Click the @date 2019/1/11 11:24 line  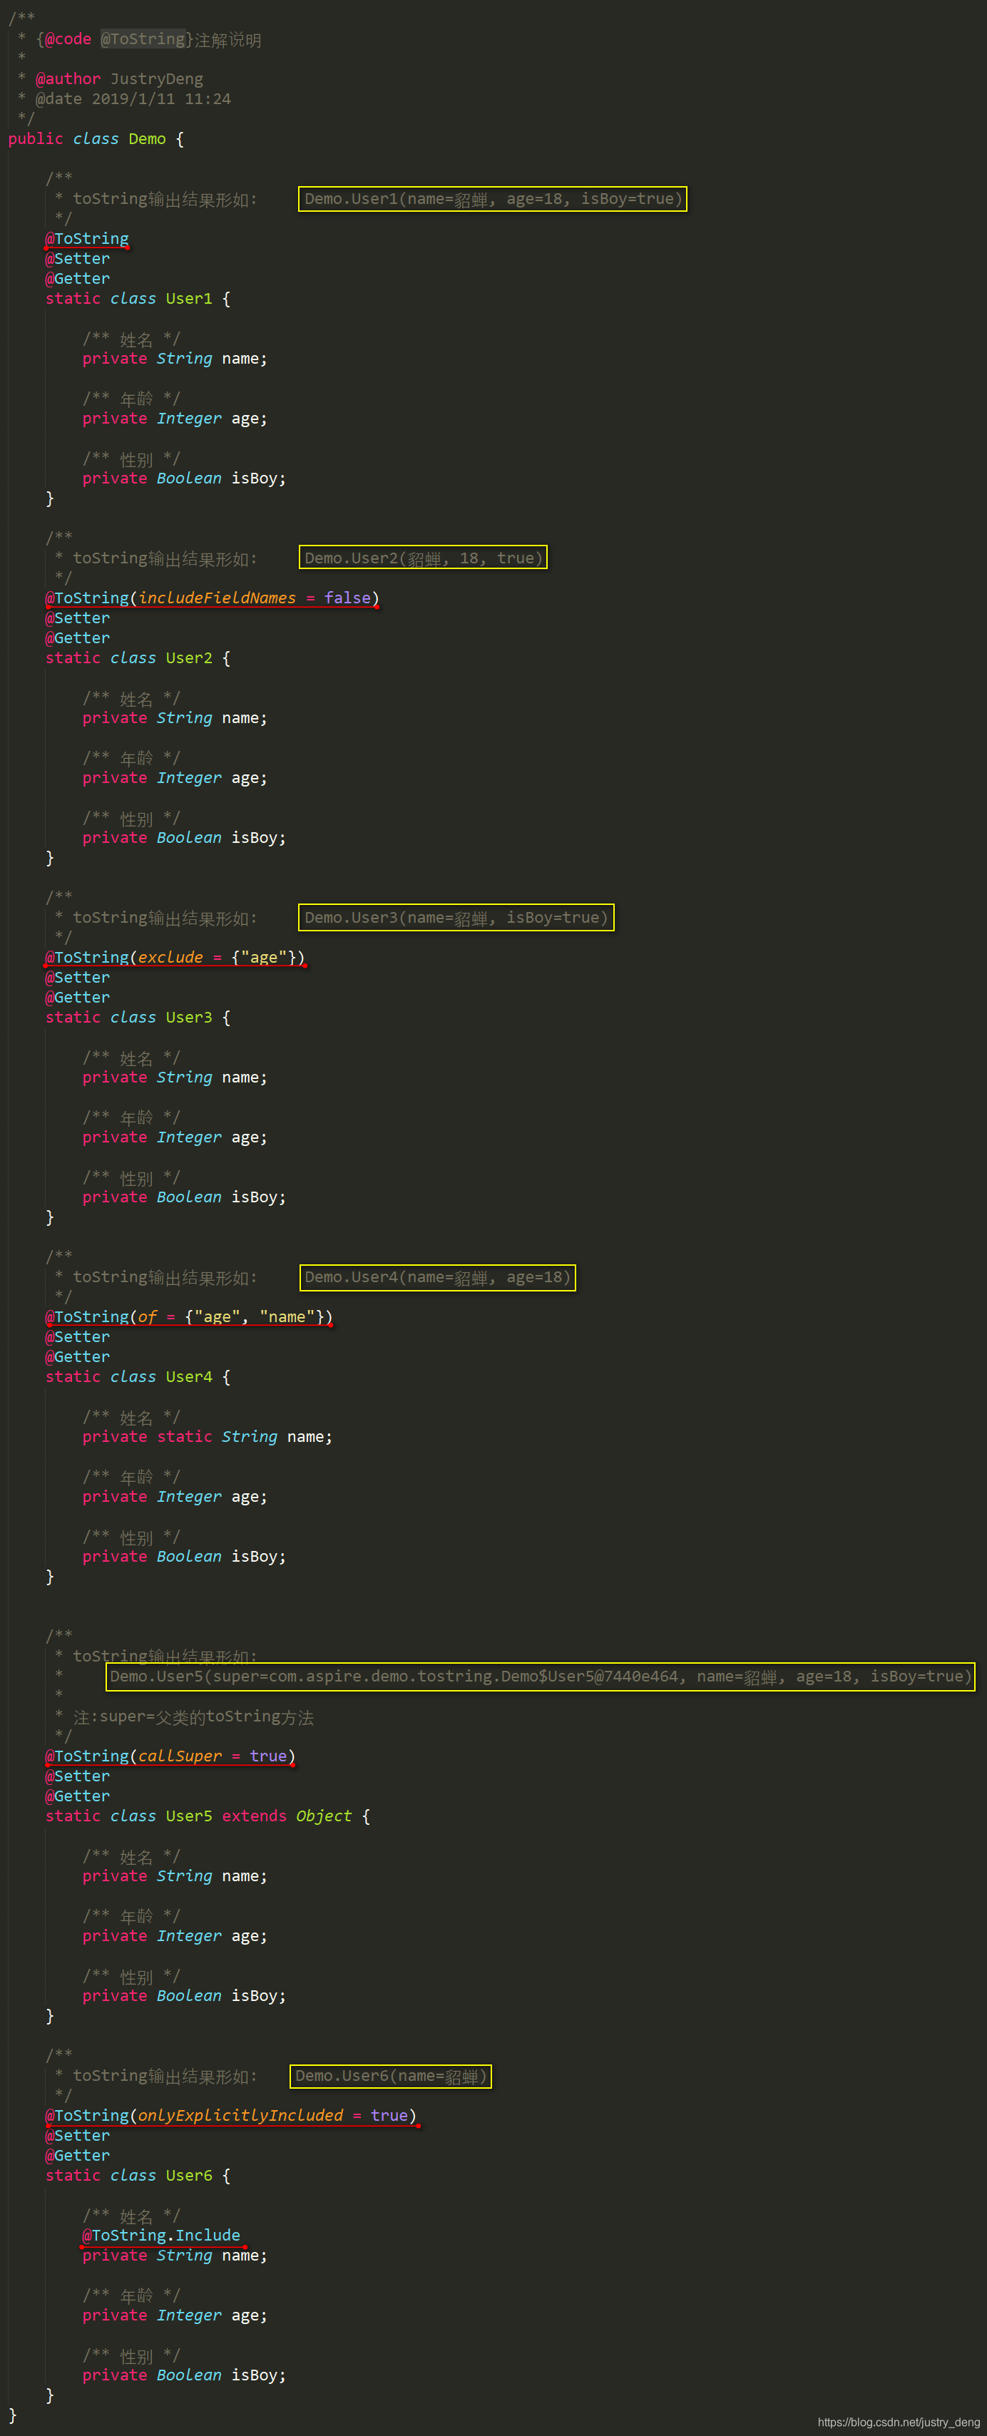pyautogui.click(x=133, y=98)
